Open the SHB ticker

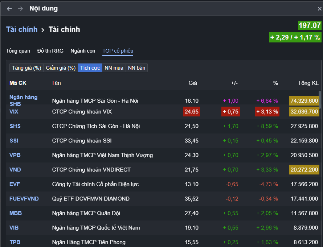point(15,104)
